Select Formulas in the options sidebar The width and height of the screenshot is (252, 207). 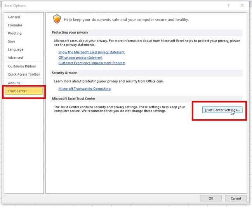[15, 25]
